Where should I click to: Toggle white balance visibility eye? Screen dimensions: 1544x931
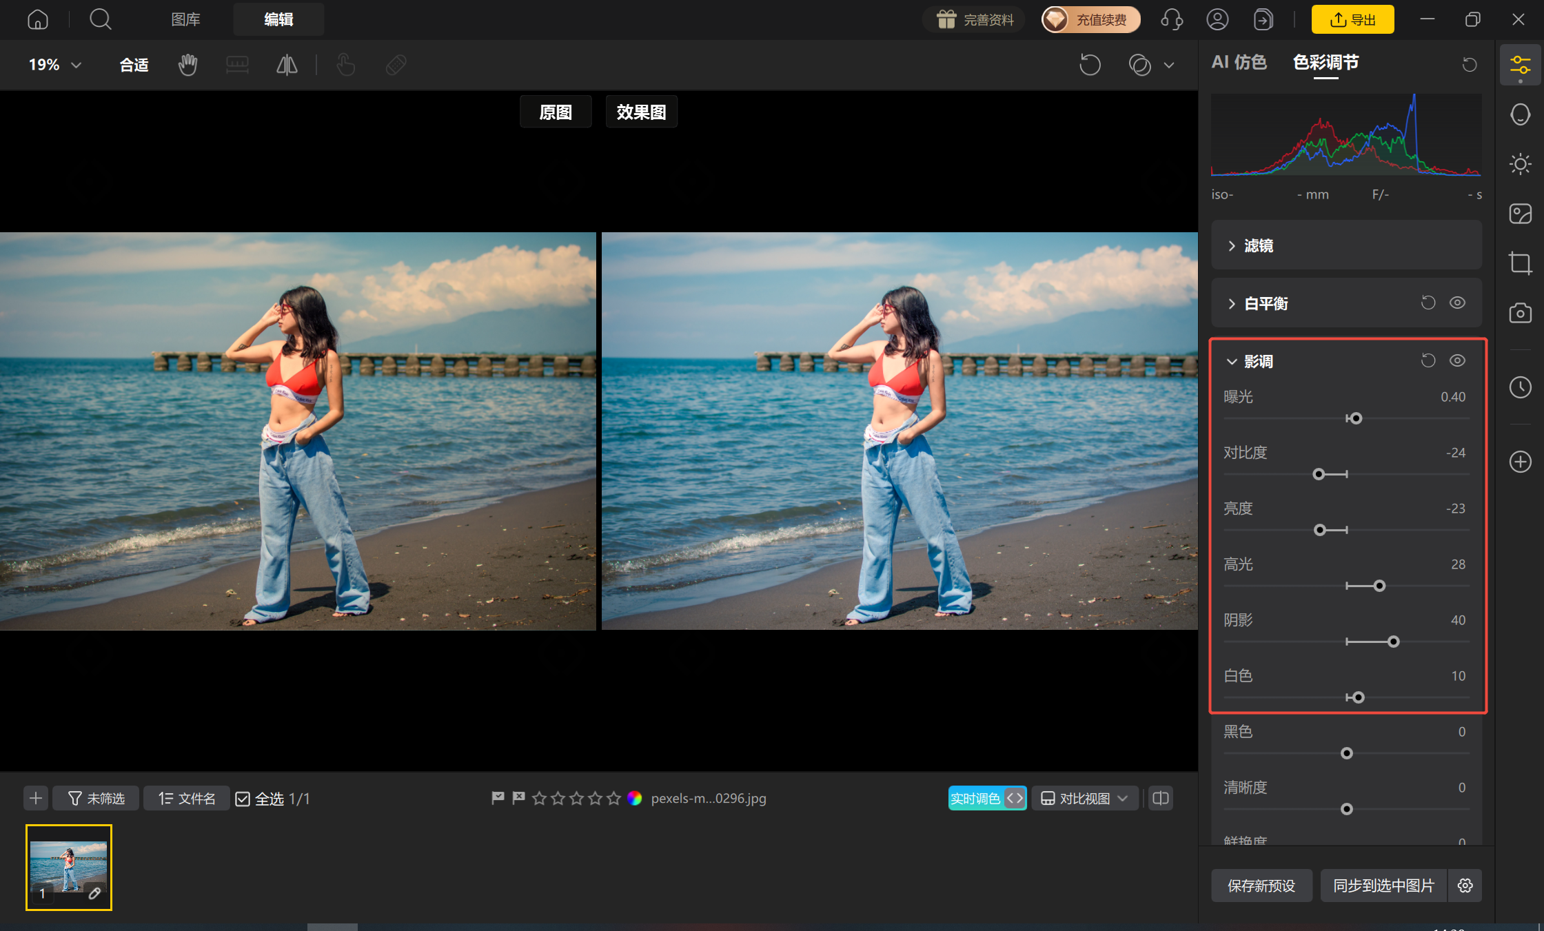point(1457,303)
